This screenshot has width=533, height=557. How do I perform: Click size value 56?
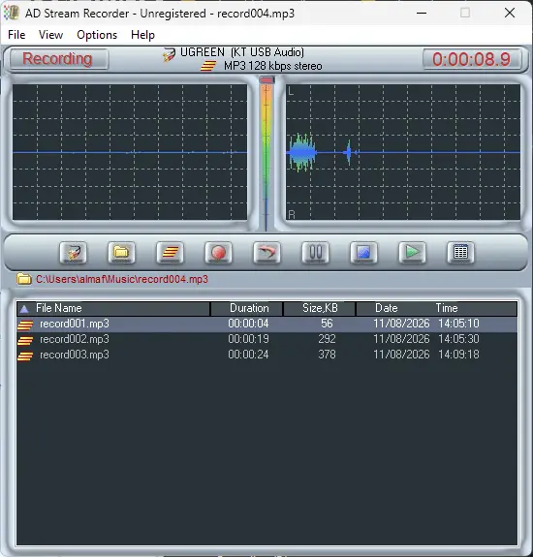click(327, 324)
